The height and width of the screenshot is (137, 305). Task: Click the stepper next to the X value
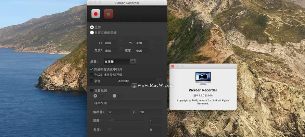point(121,43)
